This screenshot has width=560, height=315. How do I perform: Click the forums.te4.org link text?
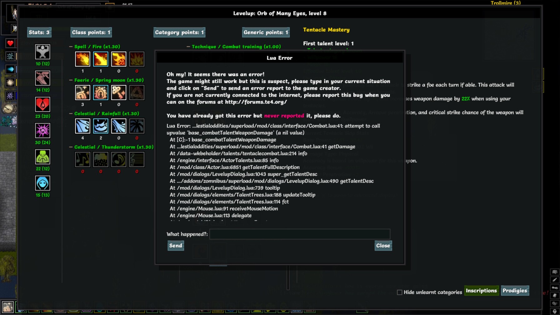point(256,102)
